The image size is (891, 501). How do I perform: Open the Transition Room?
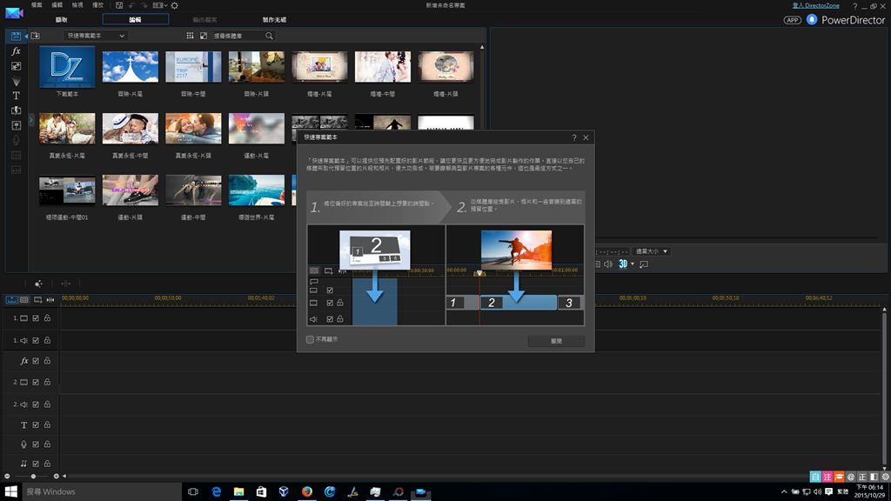(16, 110)
